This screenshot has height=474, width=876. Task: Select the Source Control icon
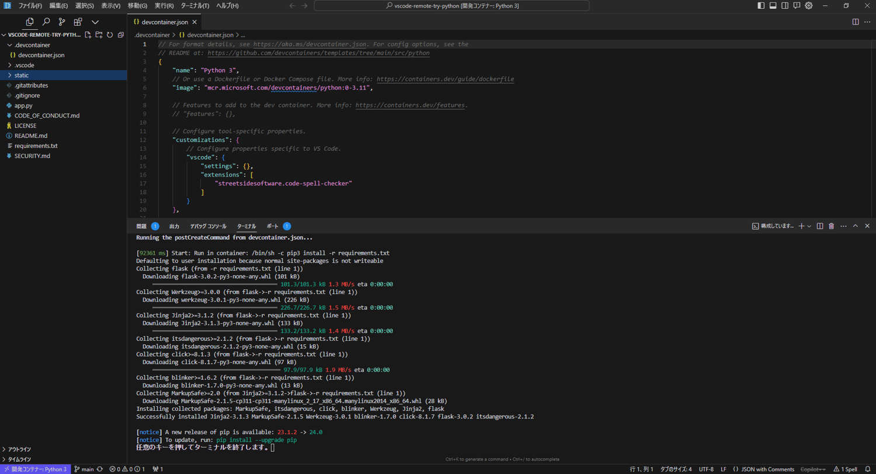tap(62, 22)
